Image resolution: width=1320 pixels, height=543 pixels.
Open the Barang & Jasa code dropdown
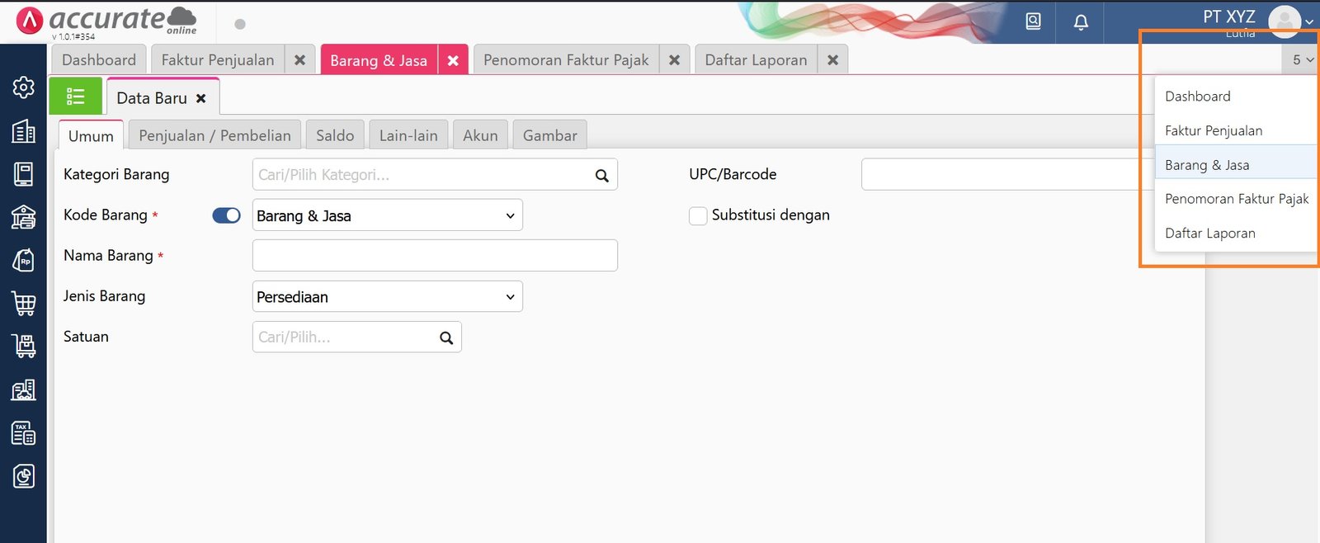tap(387, 215)
